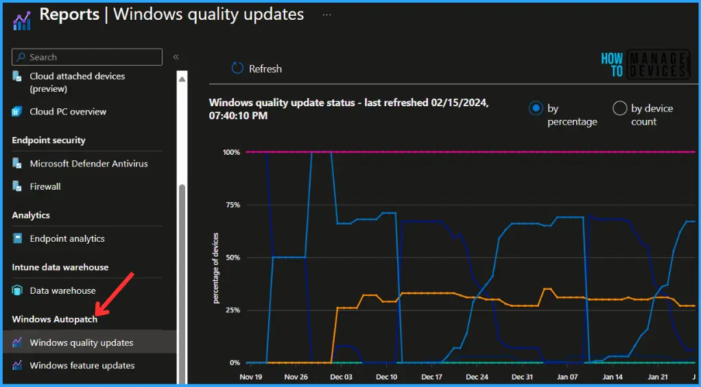Click the Cloud attached devices icon
This screenshot has height=387, width=701.
click(x=17, y=76)
